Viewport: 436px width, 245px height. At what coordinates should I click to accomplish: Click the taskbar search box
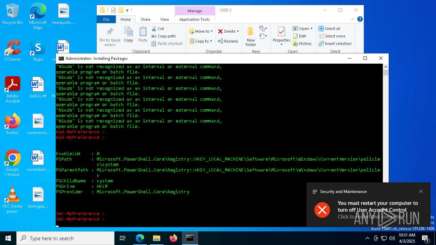pyautogui.click(x=65, y=238)
